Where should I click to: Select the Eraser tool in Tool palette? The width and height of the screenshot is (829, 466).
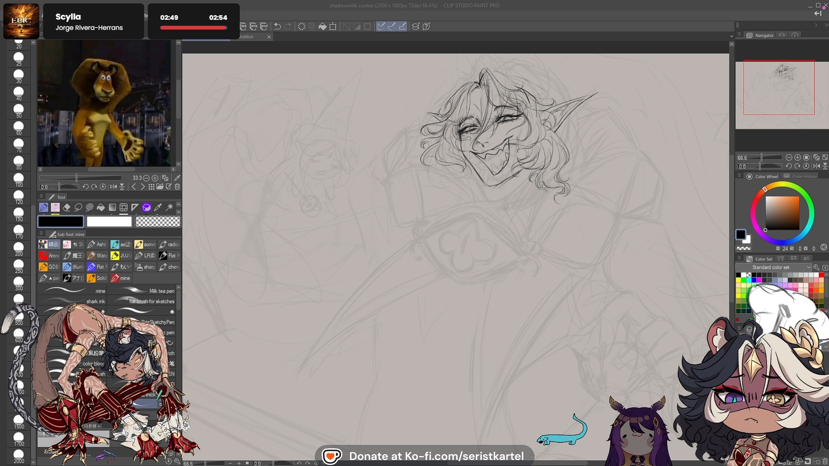[x=66, y=208]
